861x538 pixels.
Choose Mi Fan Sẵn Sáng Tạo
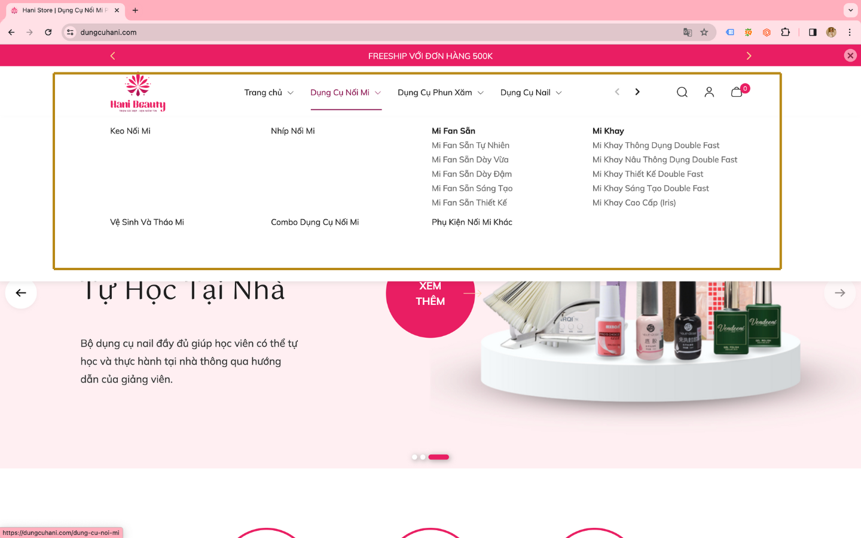tap(472, 188)
